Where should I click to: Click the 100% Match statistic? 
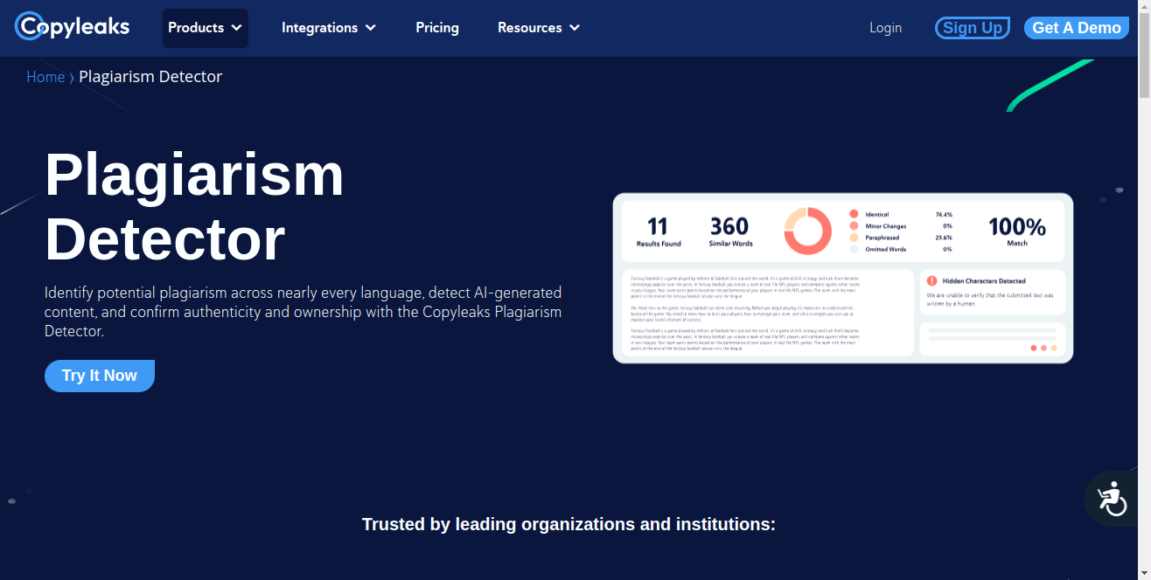(1016, 231)
